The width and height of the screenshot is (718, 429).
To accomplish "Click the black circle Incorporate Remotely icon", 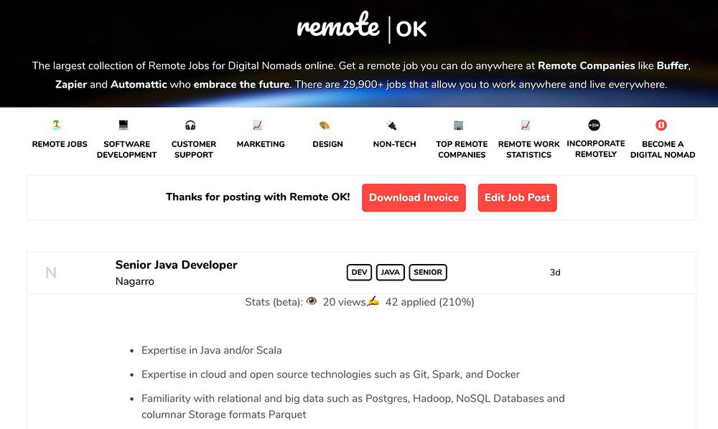I will 594,125.
